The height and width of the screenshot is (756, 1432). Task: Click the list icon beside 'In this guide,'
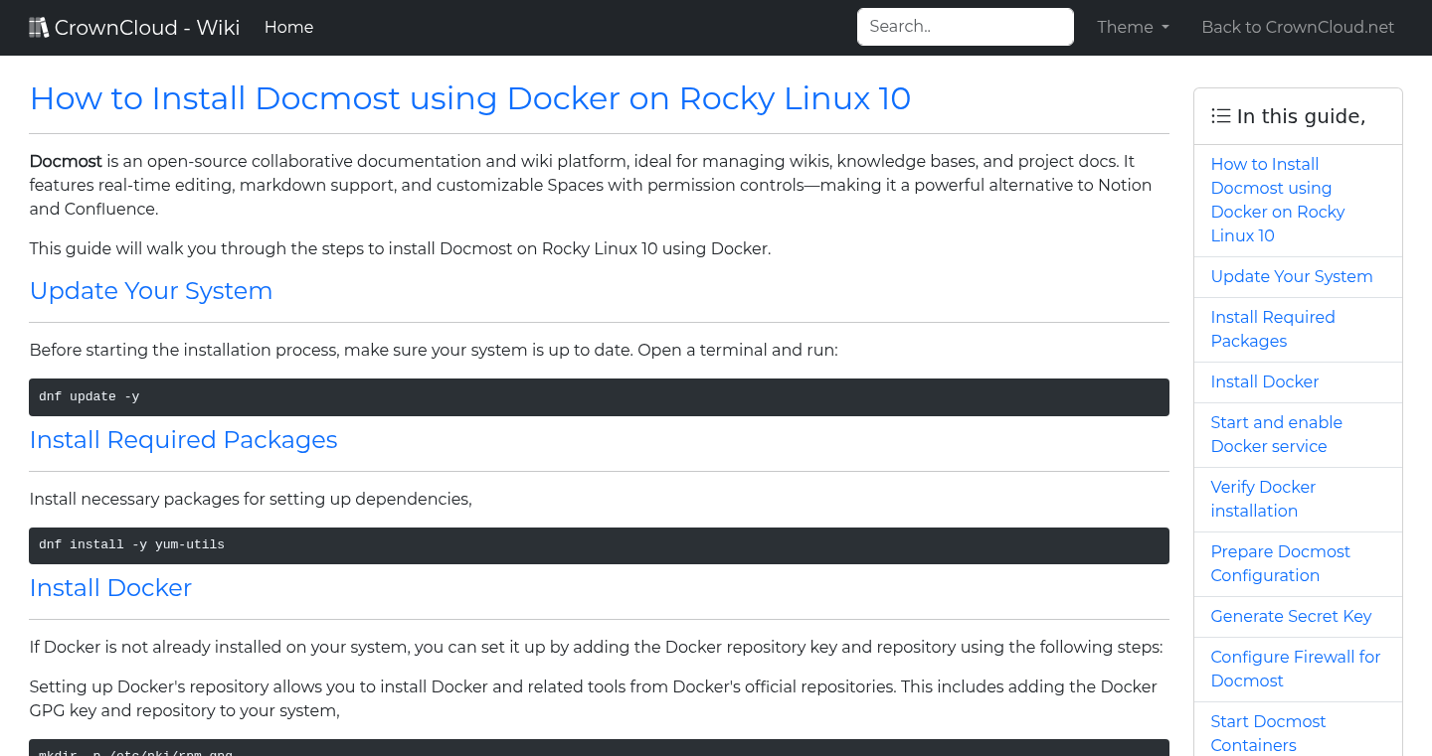tap(1220, 115)
